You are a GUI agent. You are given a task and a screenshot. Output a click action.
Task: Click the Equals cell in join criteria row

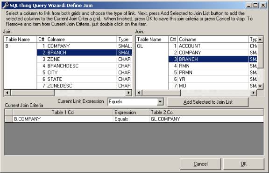[x=131, y=119]
